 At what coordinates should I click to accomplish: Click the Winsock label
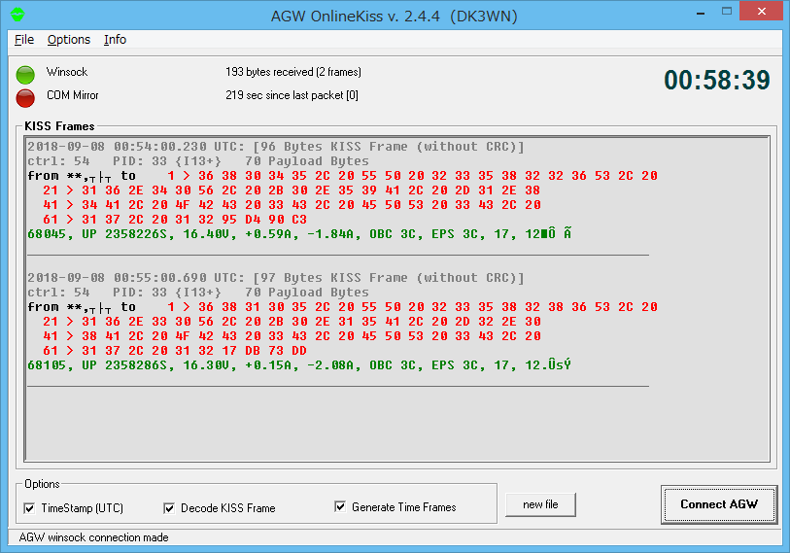67,72
